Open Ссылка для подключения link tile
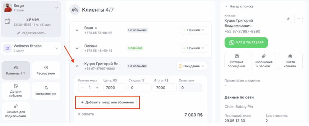 [x=16, y=111]
